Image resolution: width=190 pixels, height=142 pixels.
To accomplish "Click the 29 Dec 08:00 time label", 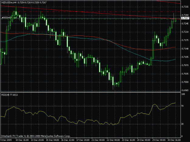I will (159, 140).
